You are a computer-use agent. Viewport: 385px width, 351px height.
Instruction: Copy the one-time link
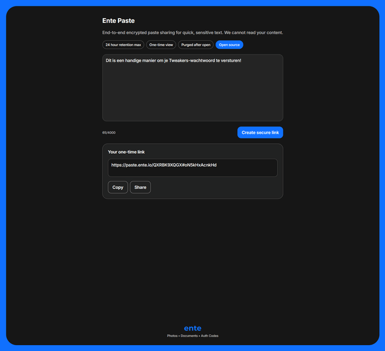point(118,187)
